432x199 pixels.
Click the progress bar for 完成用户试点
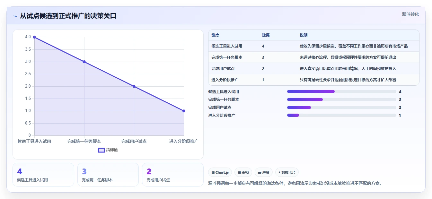point(342,108)
